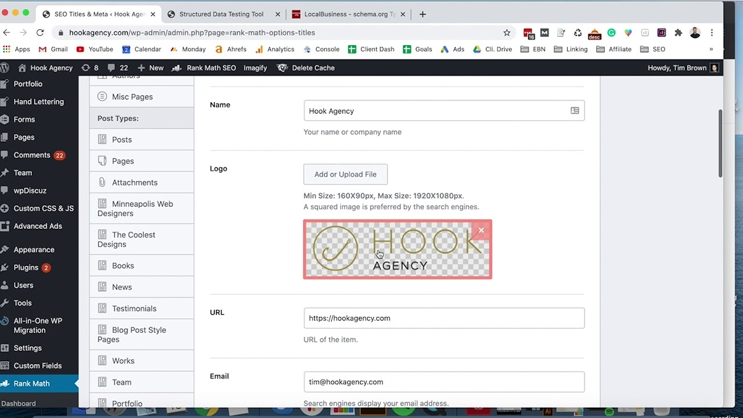The width and height of the screenshot is (743, 418).
Task: Select Blog Post Style Pages tab
Action: (x=142, y=334)
